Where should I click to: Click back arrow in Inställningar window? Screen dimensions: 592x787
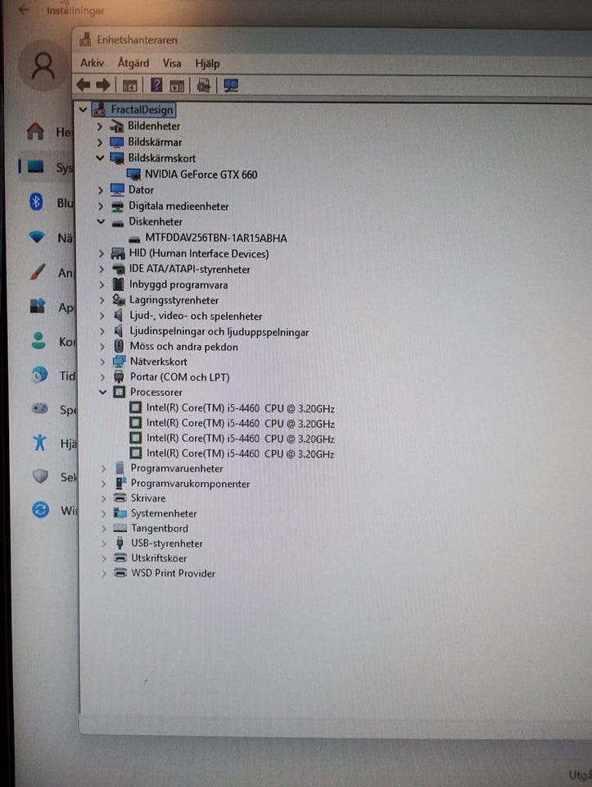[x=24, y=10]
